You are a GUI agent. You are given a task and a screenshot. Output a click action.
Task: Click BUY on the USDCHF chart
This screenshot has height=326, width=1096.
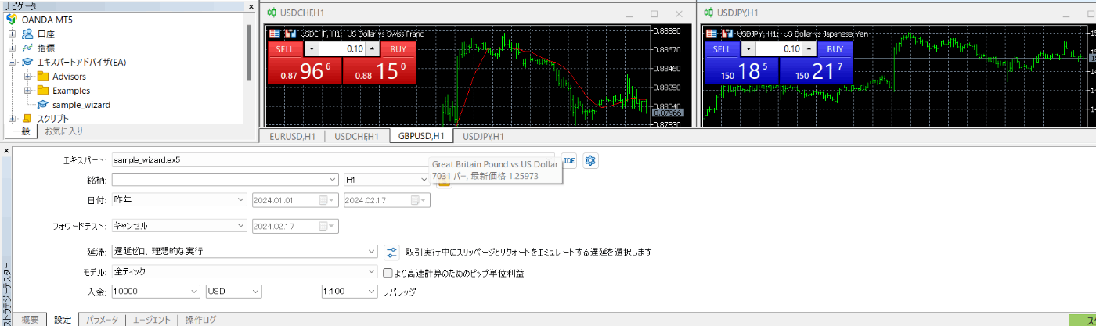point(398,49)
